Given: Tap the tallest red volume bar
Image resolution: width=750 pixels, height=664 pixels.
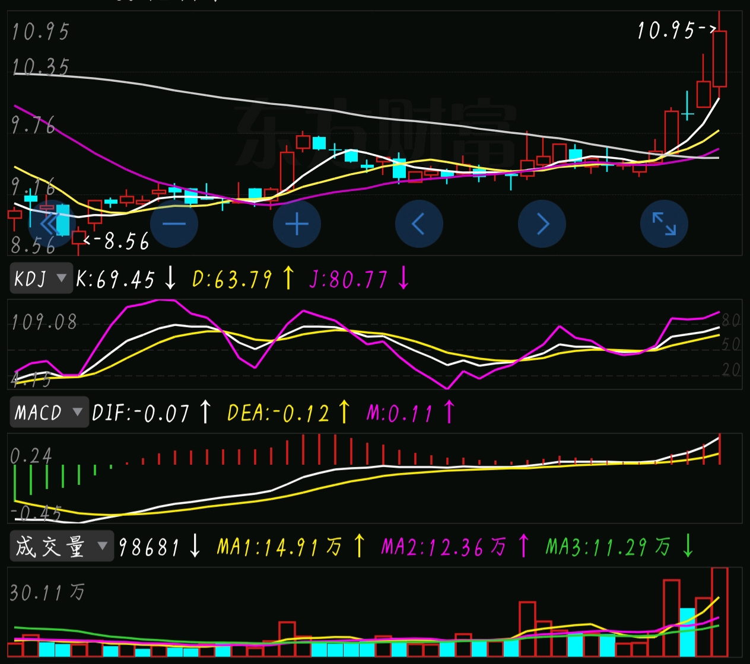Looking at the screenshot, I should (x=720, y=612).
